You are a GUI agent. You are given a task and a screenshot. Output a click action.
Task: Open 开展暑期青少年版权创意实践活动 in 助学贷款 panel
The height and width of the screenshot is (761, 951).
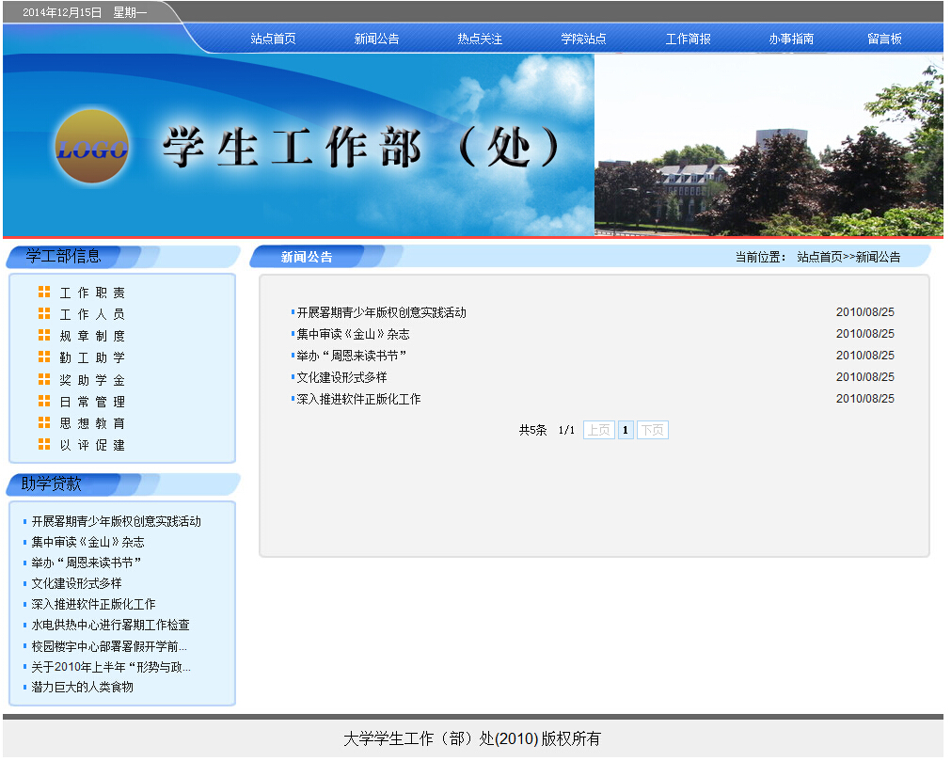point(116,521)
